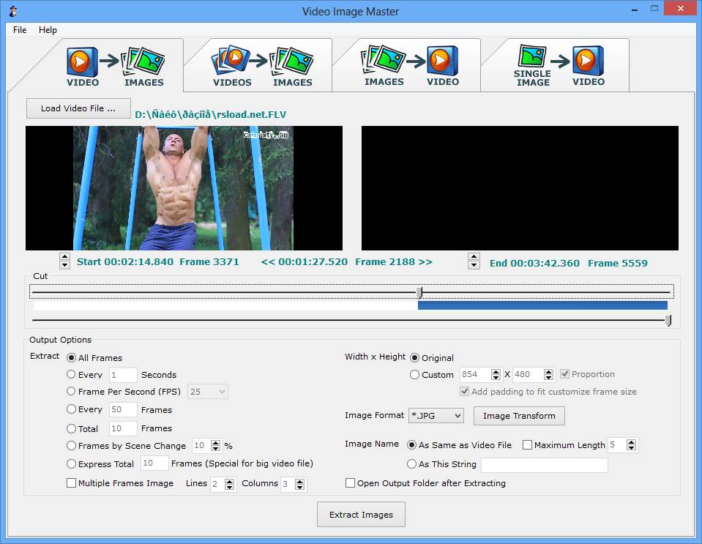Choose Custom width and height
Viewport: 702px width, 544px height.
tap(415, 374)
